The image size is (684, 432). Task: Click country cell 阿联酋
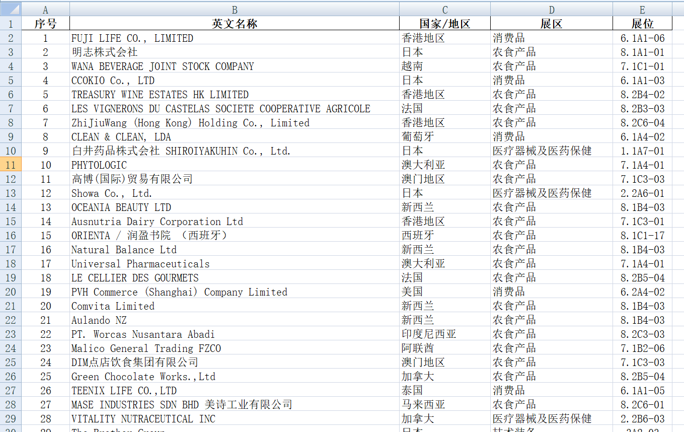click(445, 348)
